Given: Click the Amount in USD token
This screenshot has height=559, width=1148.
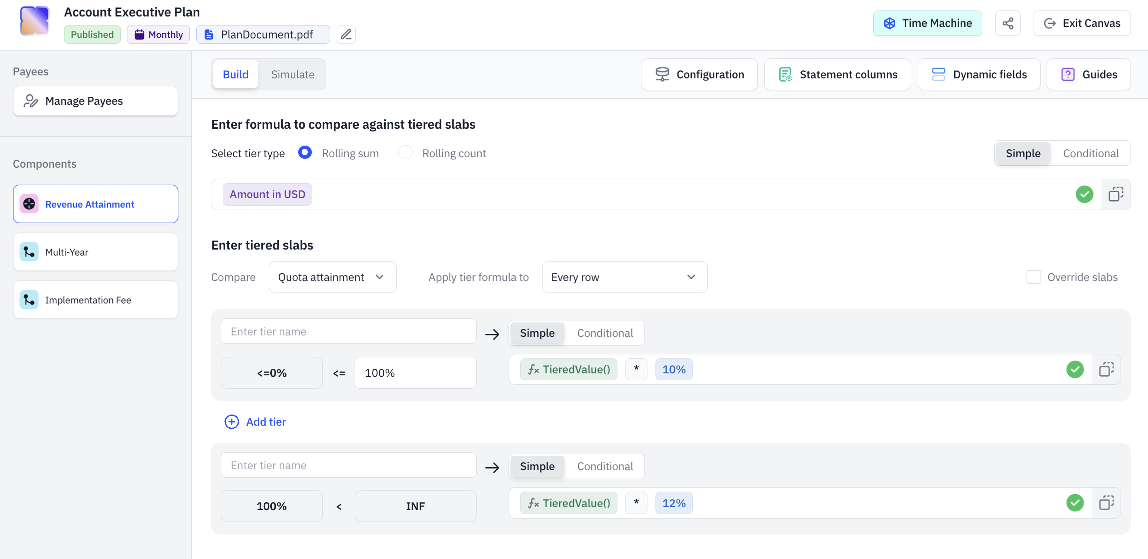Looking at the screenshot, I should (267, 194).
